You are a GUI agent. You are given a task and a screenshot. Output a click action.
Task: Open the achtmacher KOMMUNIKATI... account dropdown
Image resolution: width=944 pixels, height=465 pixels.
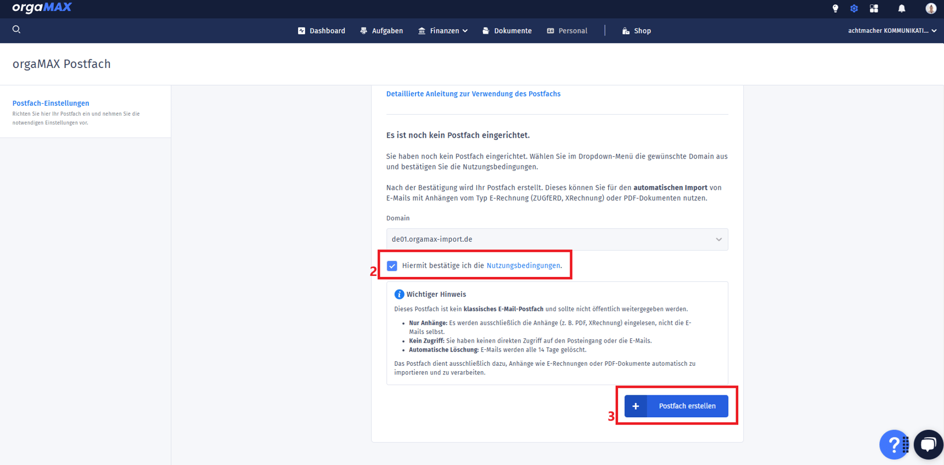coord(892,31)
